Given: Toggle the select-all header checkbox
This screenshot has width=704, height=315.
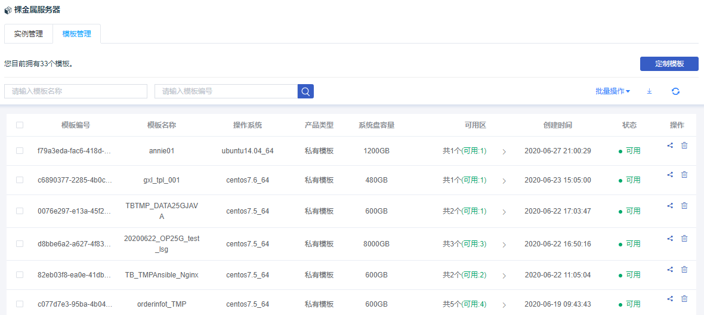Looking at the screenshot, I should [20, 125].
